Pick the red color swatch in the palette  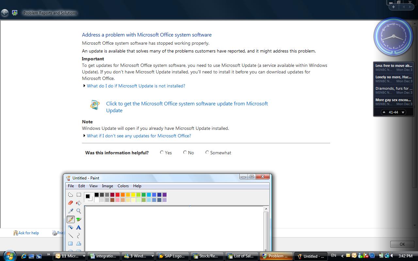[x=118, y=195]
